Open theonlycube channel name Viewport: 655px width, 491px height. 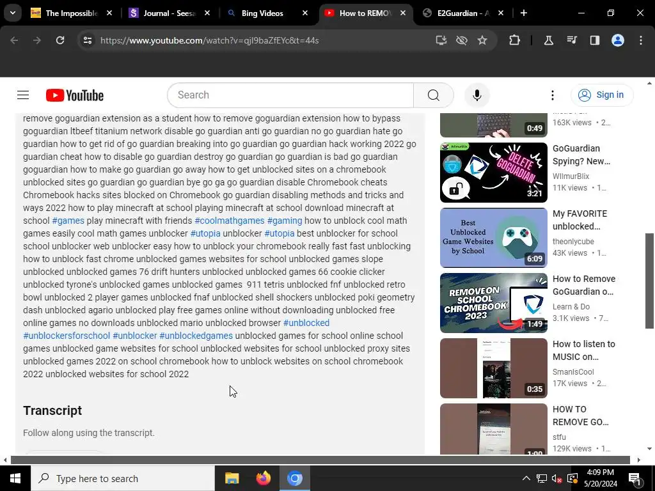tap(573, 241)
